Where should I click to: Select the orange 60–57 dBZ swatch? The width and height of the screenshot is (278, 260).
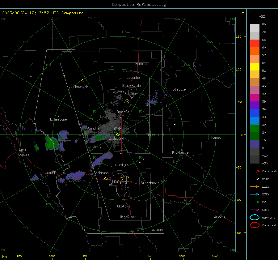(255, 51)
